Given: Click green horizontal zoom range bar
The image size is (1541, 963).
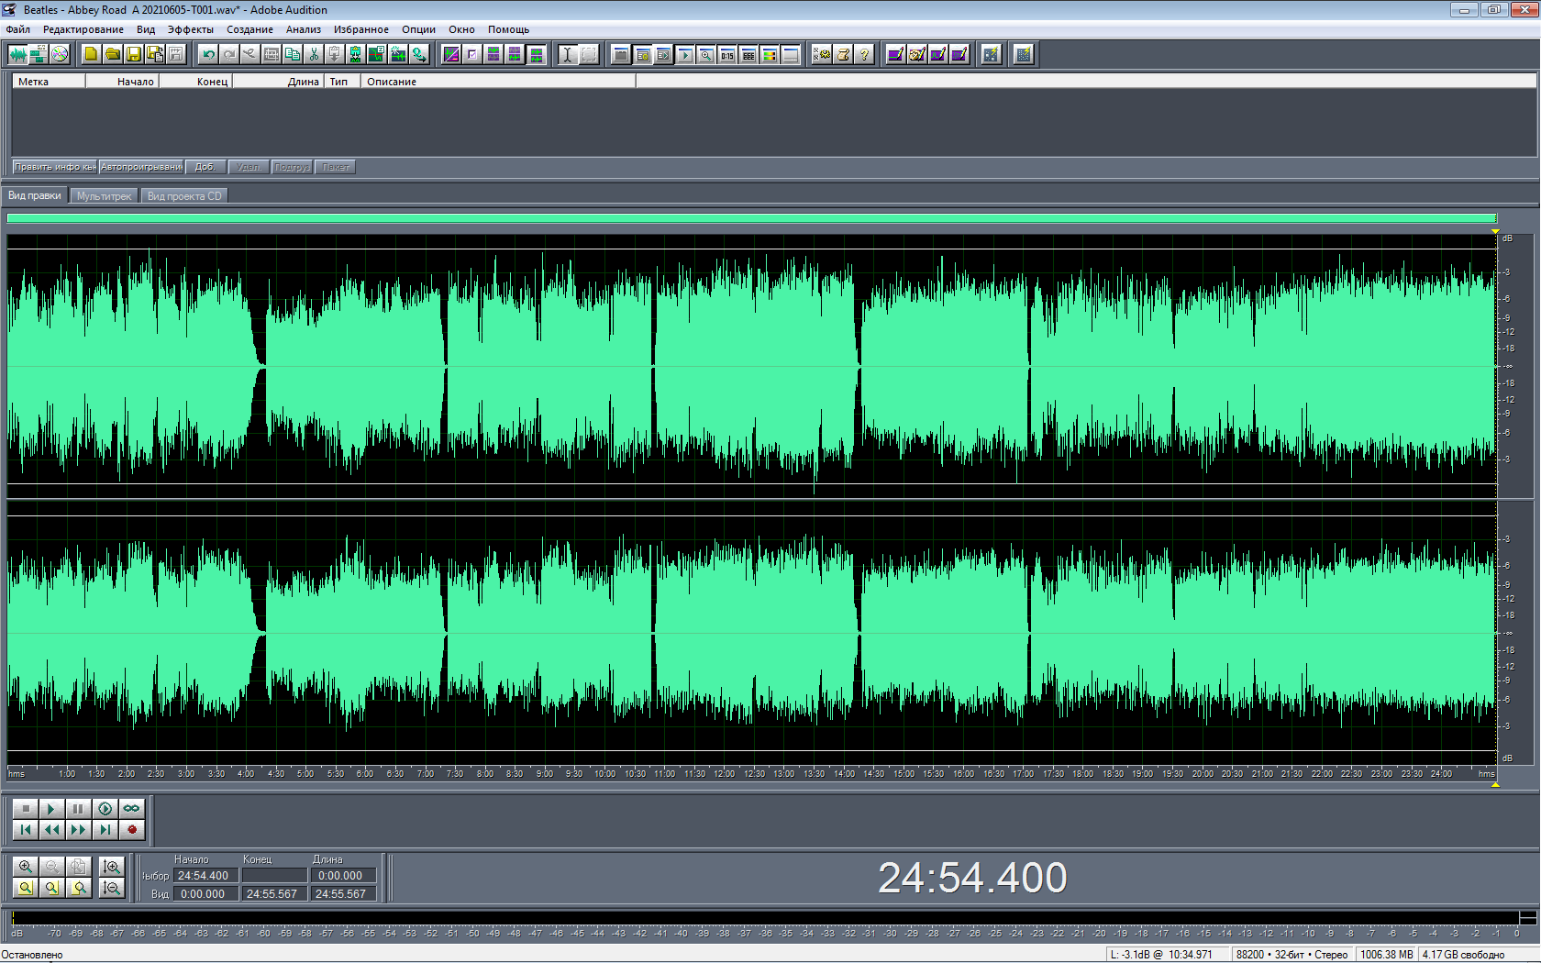Looking at the screenshot, I should pos(751,218).
